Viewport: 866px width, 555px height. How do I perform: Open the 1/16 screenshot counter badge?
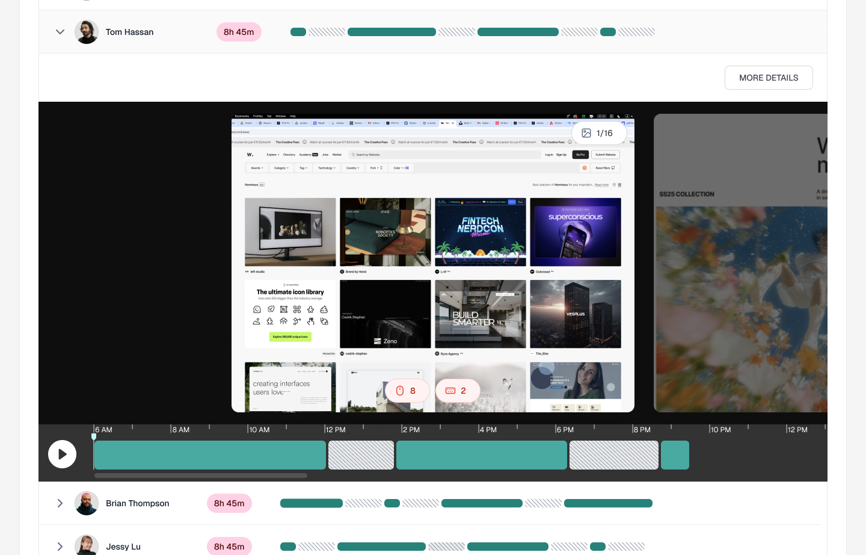click(598, 133)
